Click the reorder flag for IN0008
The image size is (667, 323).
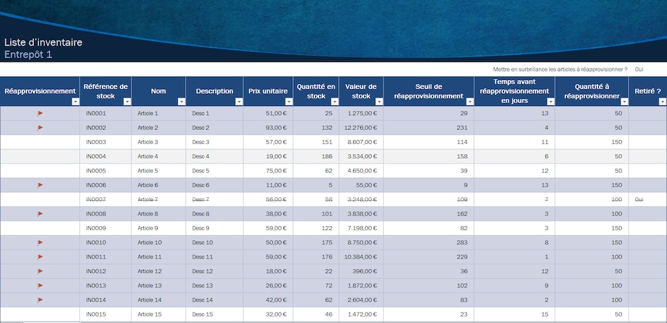click(40, 214)
